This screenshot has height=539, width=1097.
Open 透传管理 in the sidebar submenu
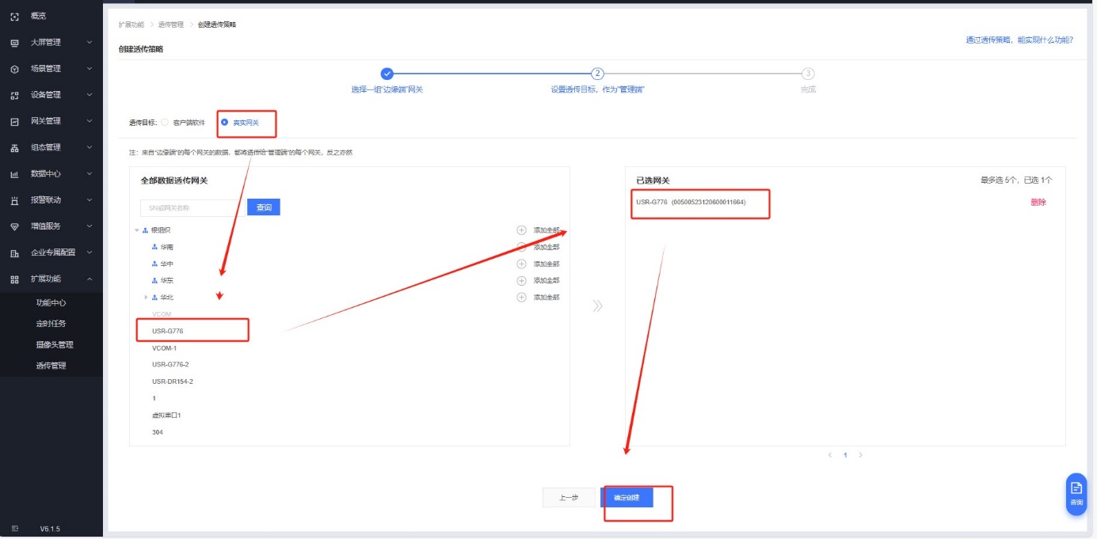pos(51,366)
